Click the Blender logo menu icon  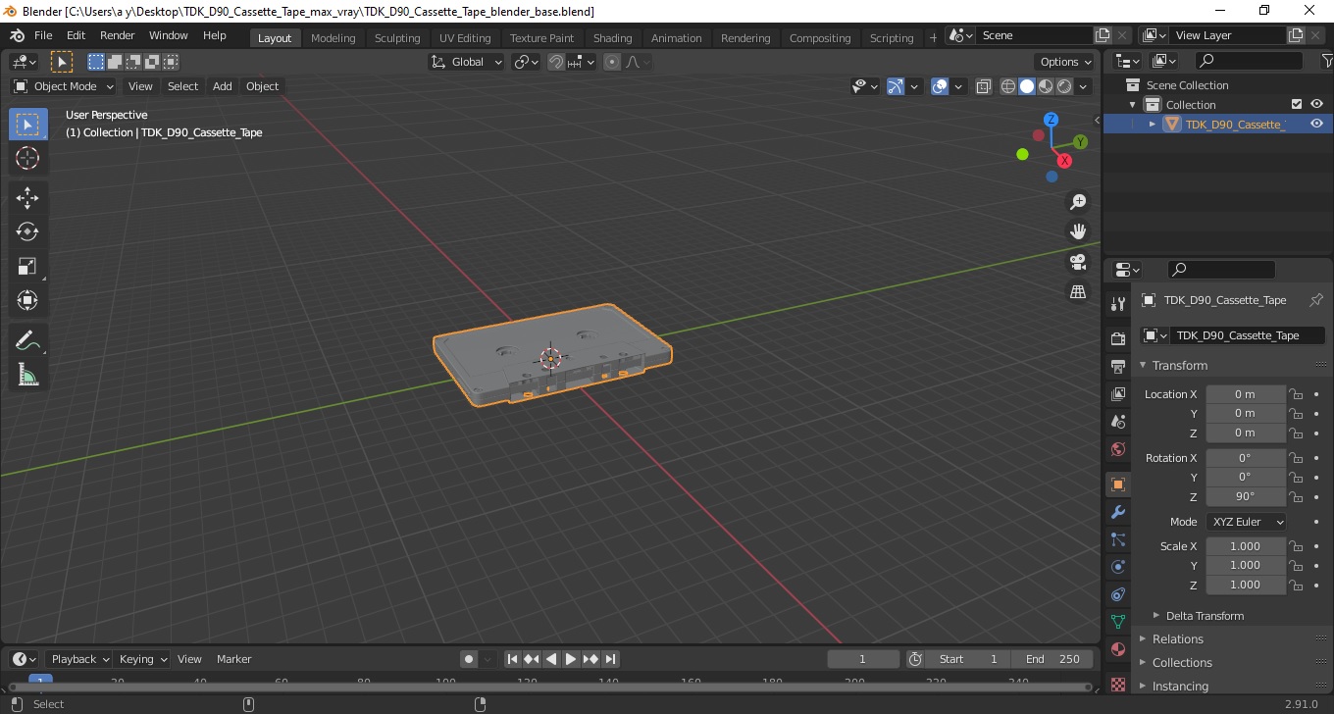(17, 35)
